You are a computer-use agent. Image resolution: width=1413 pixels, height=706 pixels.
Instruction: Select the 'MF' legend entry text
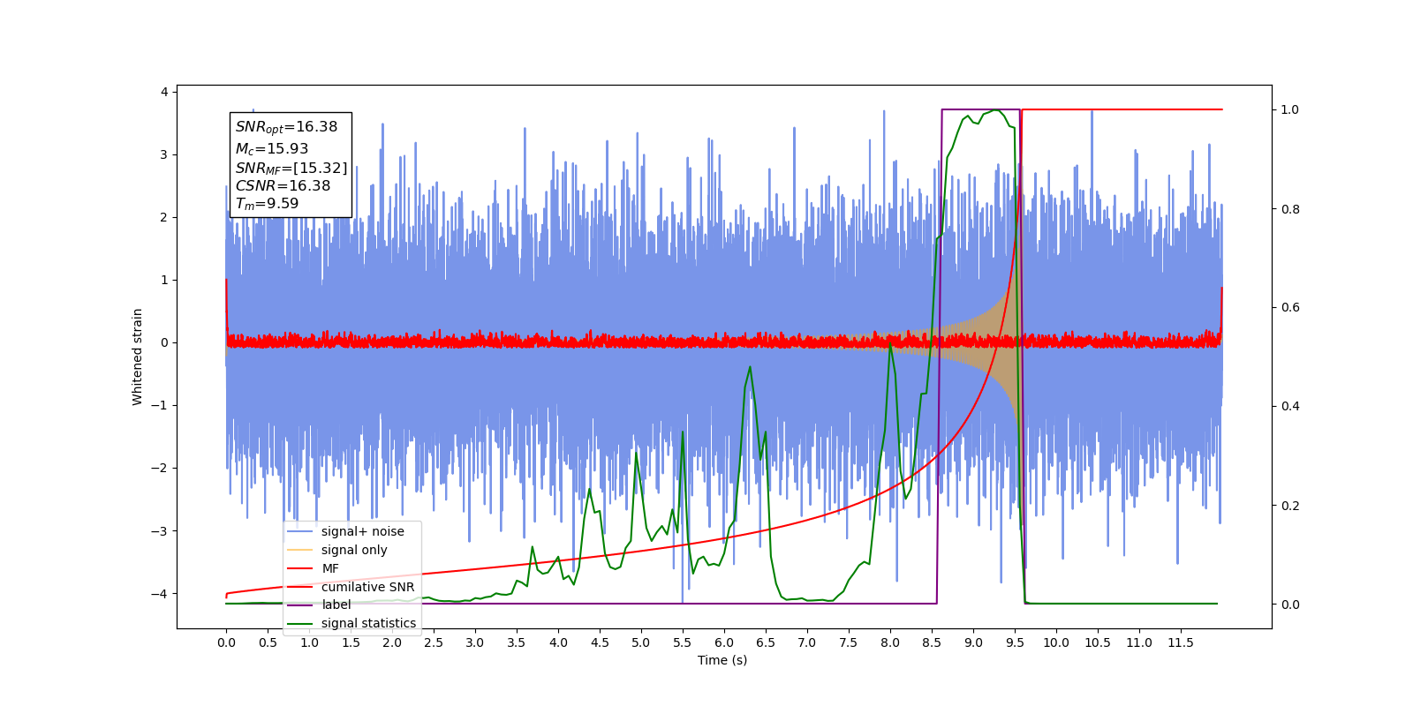point(330,568)
